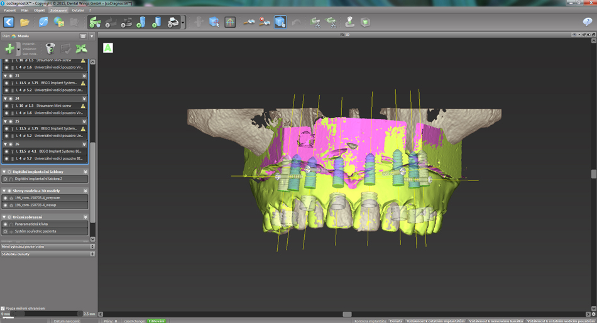Click the horizontal scrollbar thumb under 3D view

pyautogui.click(x=346, y=314)
